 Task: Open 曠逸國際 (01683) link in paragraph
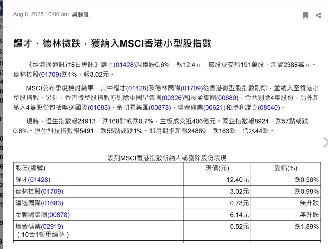click(x=99, y=108)
